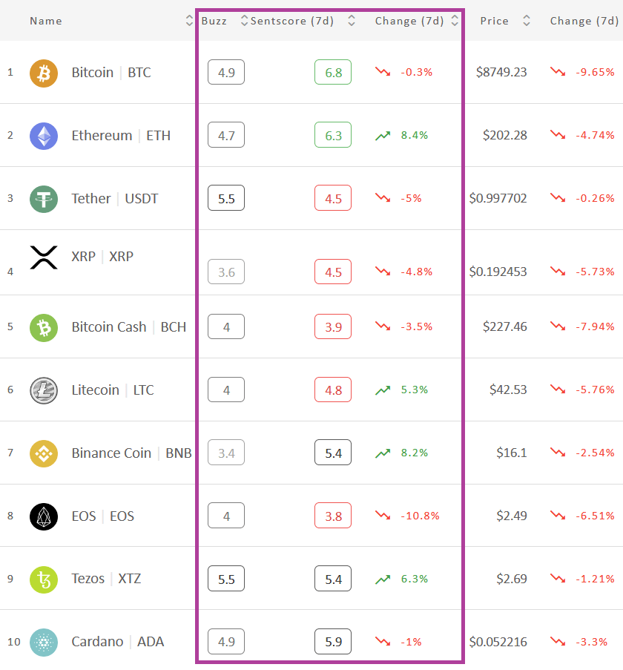
Task: Sort by Sentscore (7d) column arrows
Action: [x=352, y=21]
